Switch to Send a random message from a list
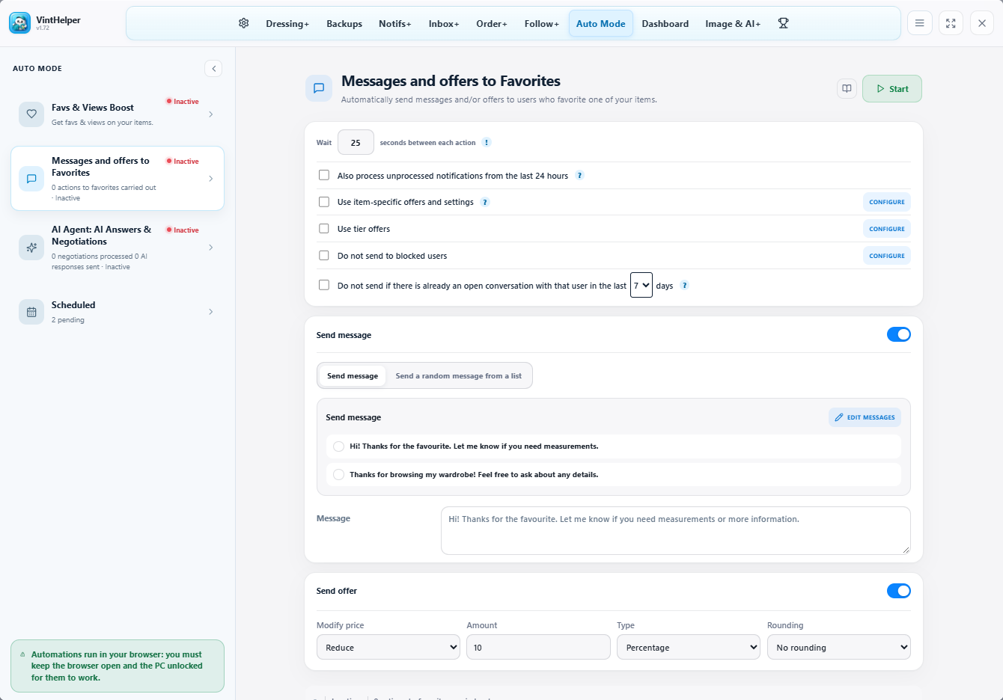 [x=459, y=376]
